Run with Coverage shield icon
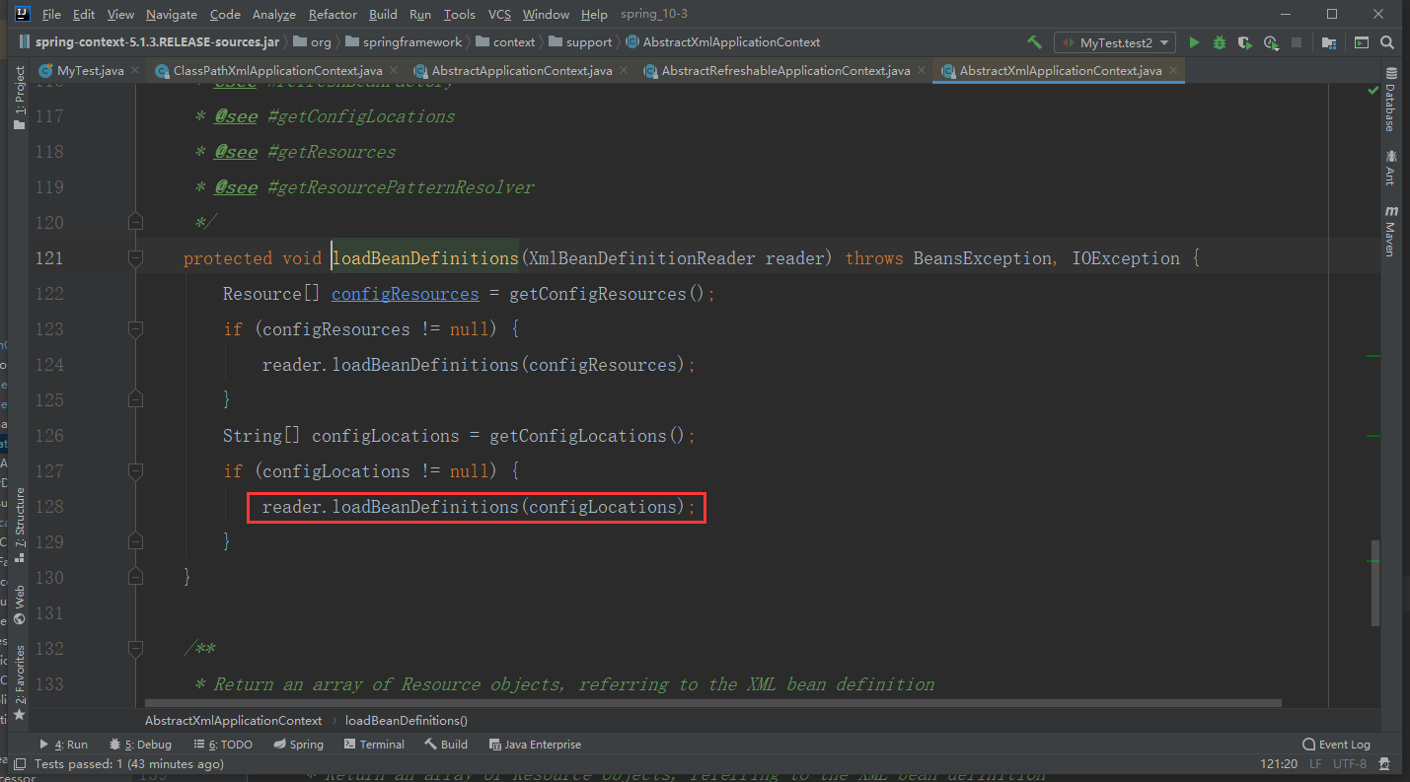This screenshot has width=1410, height=782. point(1245,42)
